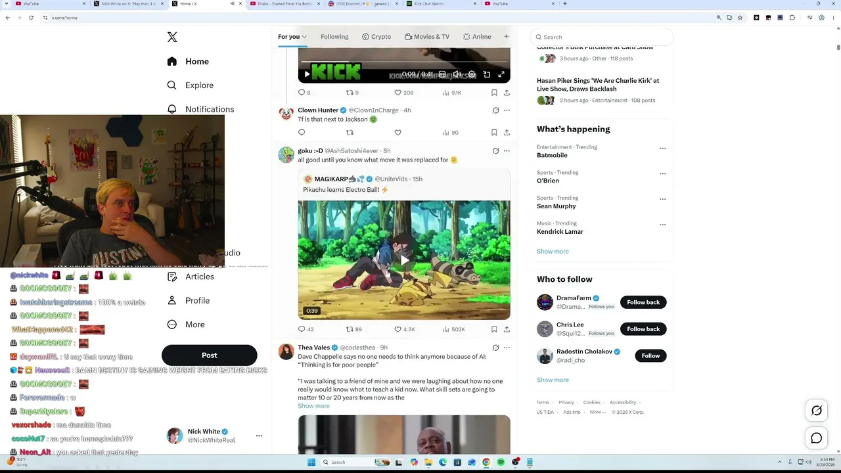Open the Nick White account menu dots
This screenshot has width=841, height=473.
click(259, 436)
